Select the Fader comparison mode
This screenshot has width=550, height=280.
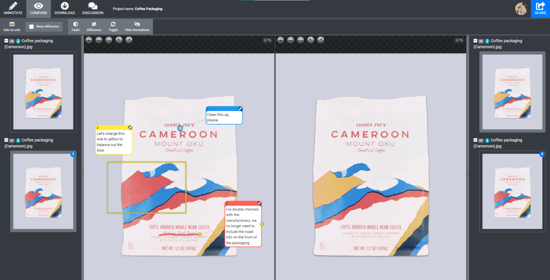point(76,26)
